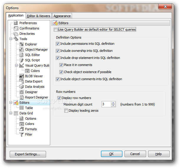This screenshot has width=180, height=168.
Task: Increase maximum digit count with up arrow
Action: click(x=113, y=103)
